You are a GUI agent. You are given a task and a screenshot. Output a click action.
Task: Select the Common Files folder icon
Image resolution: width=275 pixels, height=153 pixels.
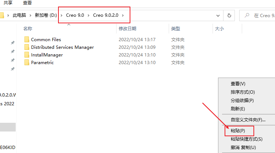(x=27, y=39)
